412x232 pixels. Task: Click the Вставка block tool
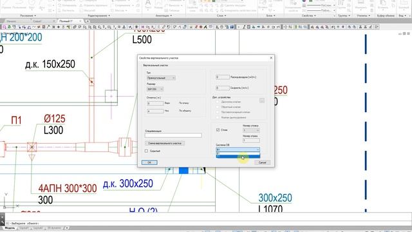tap(263, 5)
